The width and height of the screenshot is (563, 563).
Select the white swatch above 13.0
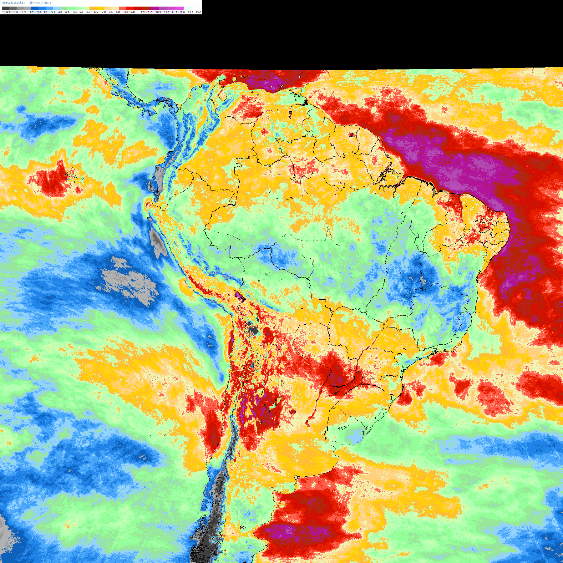(196, 8)
